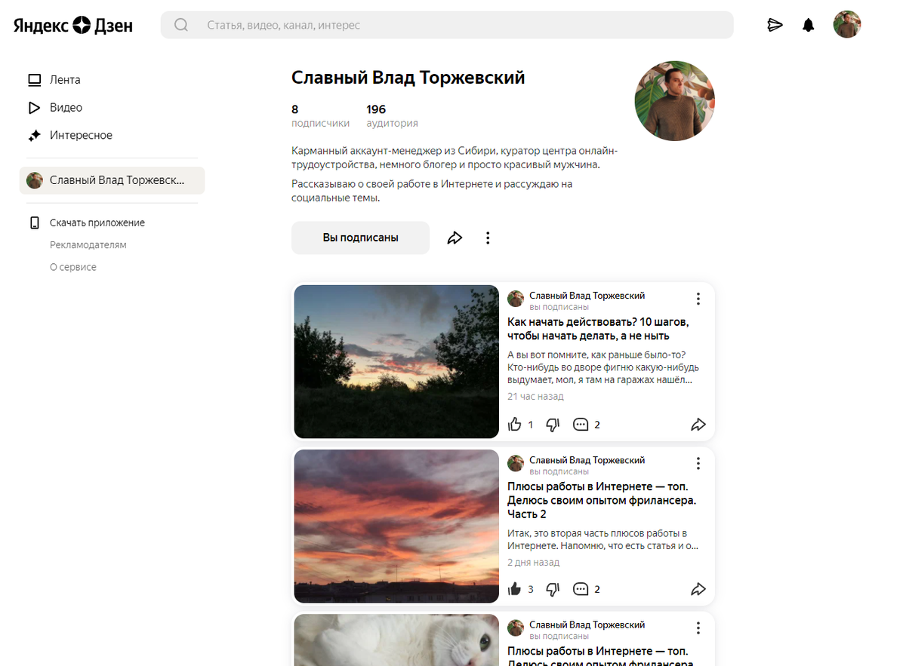Open comments on the 'Часть 2' article
The image size is (906, 666).
[x=581, y=589]
